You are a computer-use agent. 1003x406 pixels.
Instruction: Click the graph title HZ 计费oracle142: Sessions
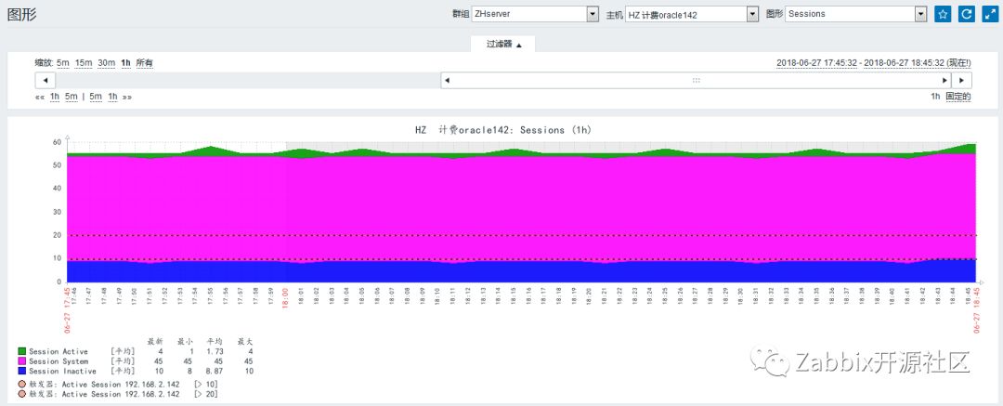[502, 130]
